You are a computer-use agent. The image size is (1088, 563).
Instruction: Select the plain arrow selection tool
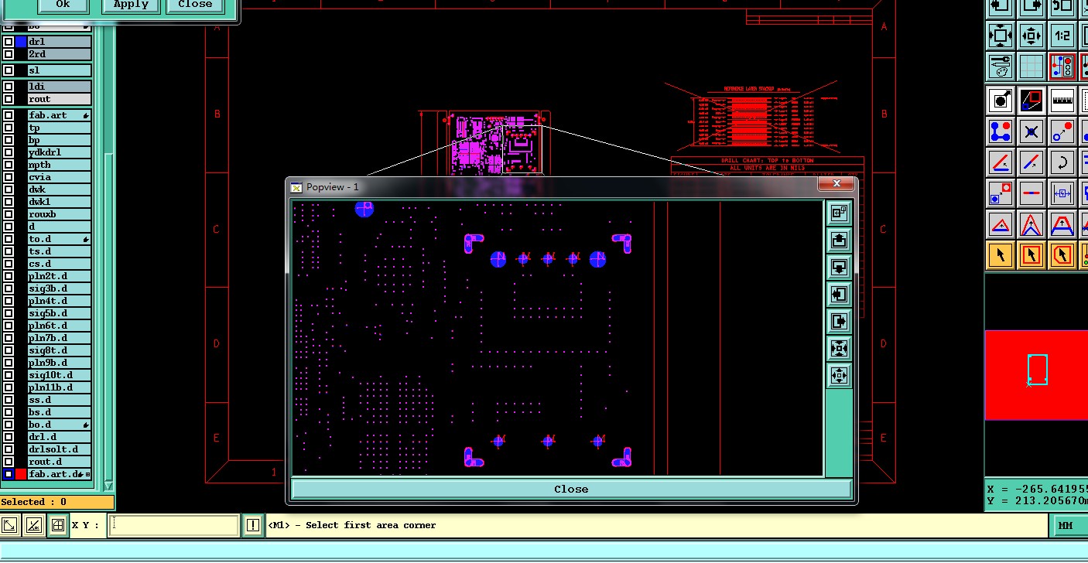1000,254
